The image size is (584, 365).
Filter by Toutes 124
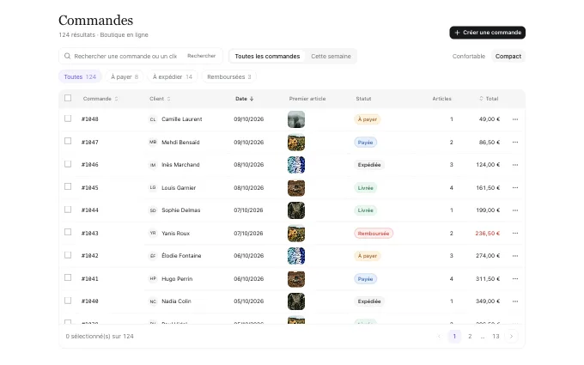80,76
